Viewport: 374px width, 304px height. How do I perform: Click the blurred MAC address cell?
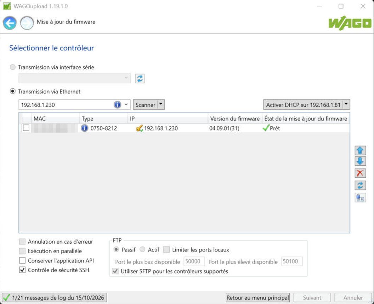tap(55, 128)
